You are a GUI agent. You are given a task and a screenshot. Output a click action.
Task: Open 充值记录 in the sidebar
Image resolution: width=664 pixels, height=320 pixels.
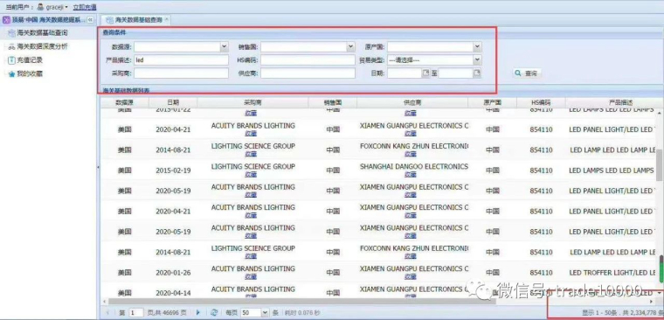pyautogui.click(x=30, y=60)
